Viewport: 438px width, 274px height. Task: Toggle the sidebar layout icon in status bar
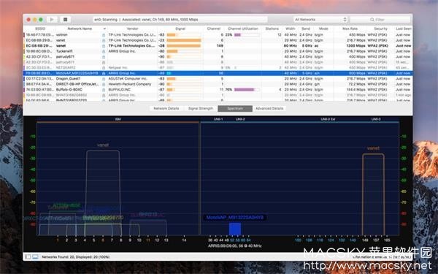point(28,256)
